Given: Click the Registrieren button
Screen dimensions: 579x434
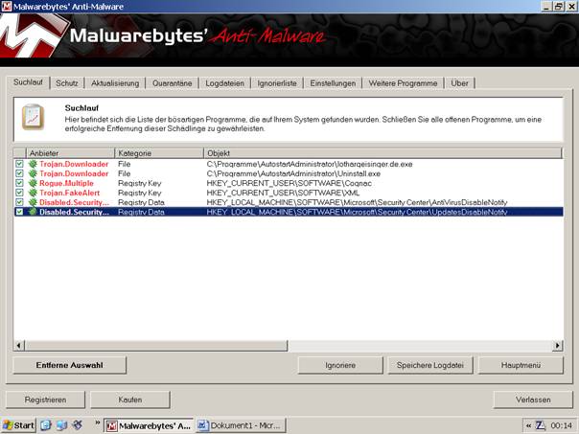Looking at the screenshot, I should tap(45, 400).
